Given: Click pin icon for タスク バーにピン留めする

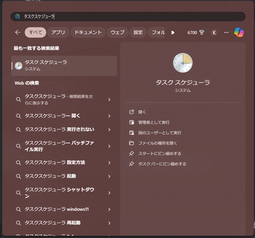Looking at the screenshot, I should (x=132, y=164).
